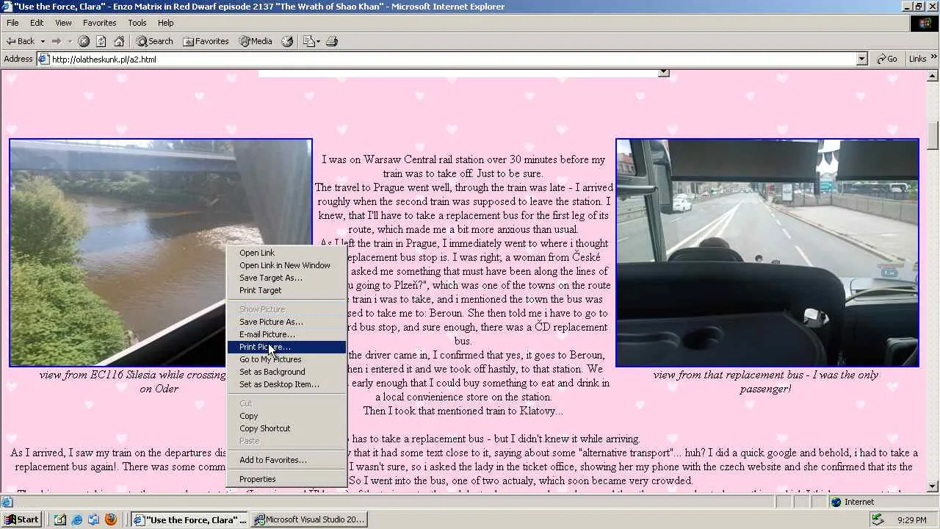The image size is (940, 529).
Task: Click the Windows Start button
Action: 21,519
